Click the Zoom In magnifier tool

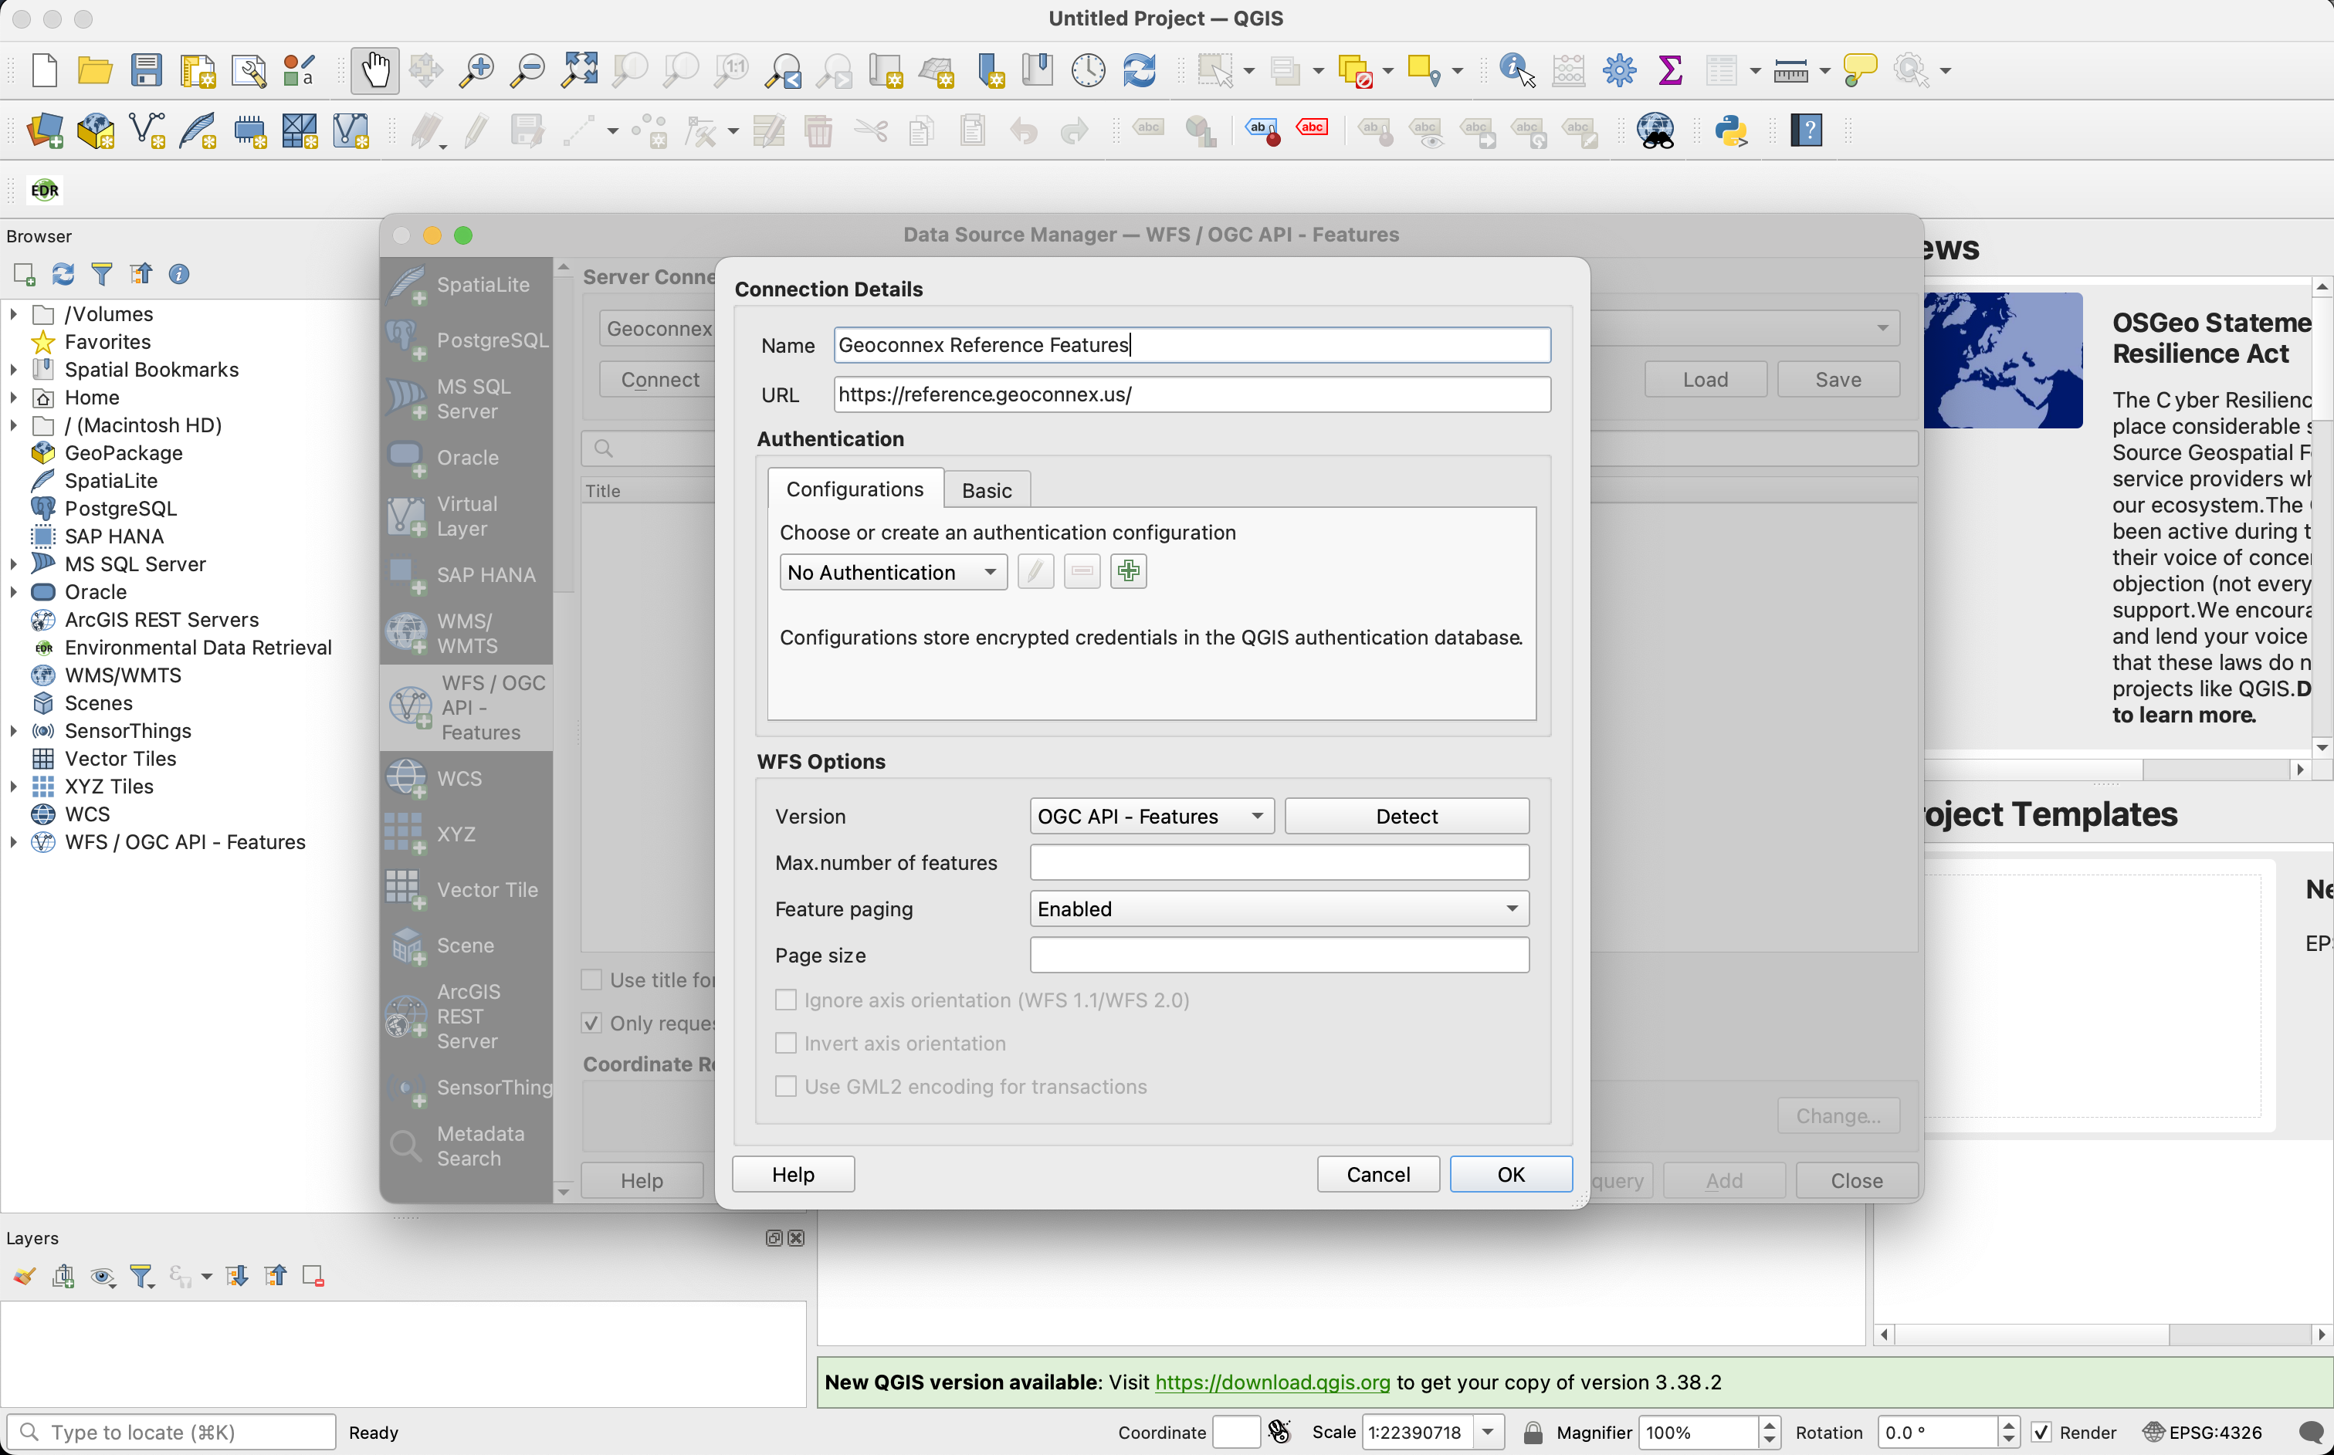(476, 70)
